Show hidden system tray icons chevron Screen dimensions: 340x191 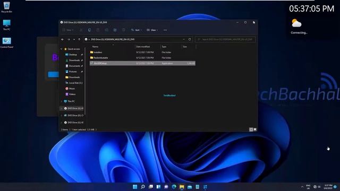[x=302, y=187]
